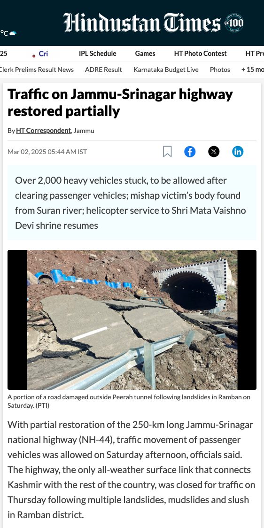Open IPL Schedule section
Viewport: 264px width, 528px height.
click(98, 54)
